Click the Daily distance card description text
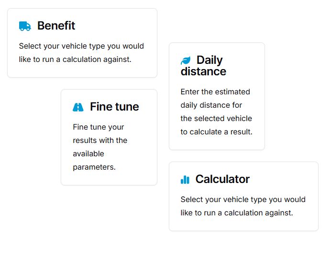 217,112
